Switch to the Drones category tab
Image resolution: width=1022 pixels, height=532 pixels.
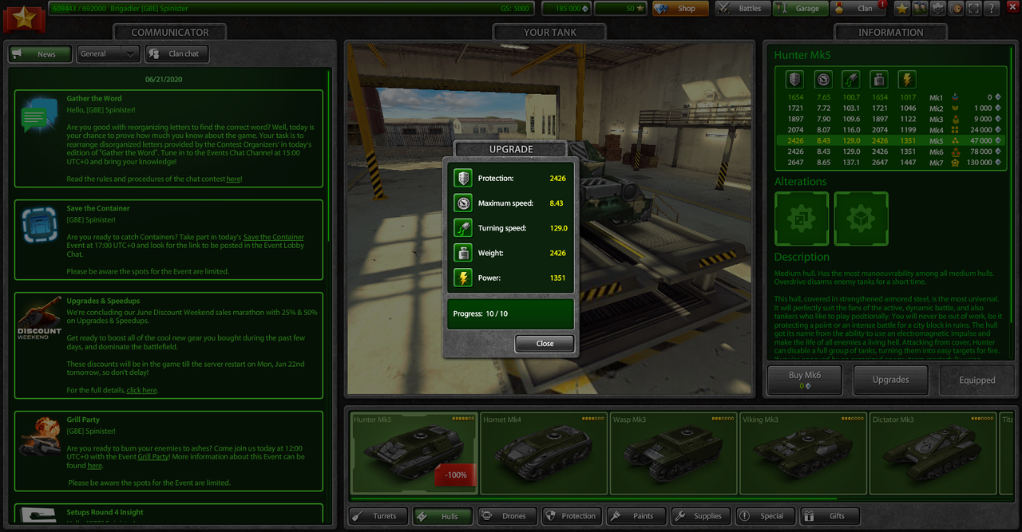pyautogui.click(x=506, y=516)
